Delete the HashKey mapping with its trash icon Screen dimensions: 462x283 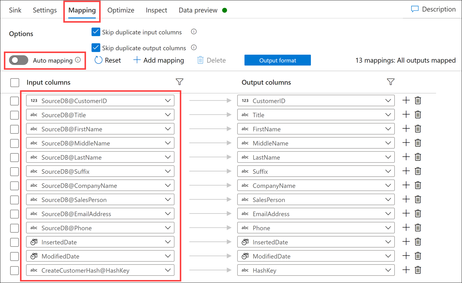(418, 270)
